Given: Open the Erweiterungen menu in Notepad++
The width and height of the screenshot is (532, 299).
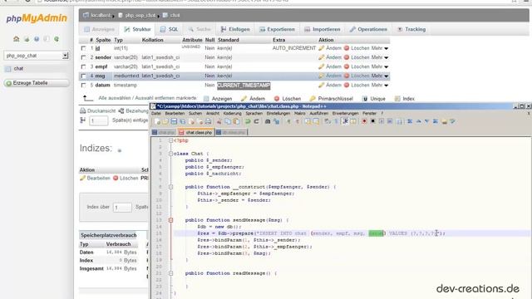Looking at the screenshot, I should point(345,113).
